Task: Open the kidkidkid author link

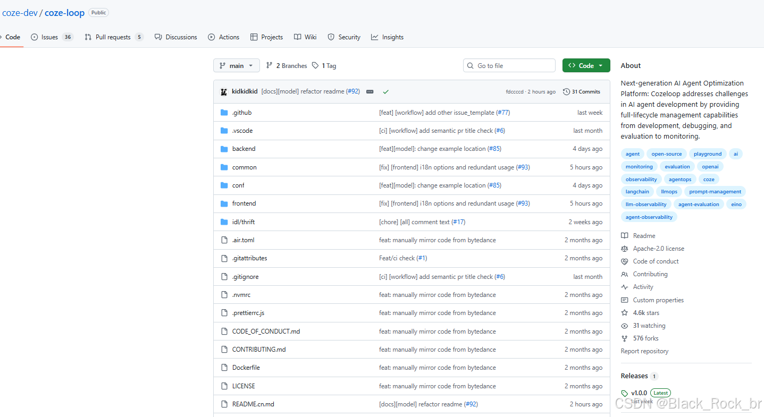Action: coord(245,91)
